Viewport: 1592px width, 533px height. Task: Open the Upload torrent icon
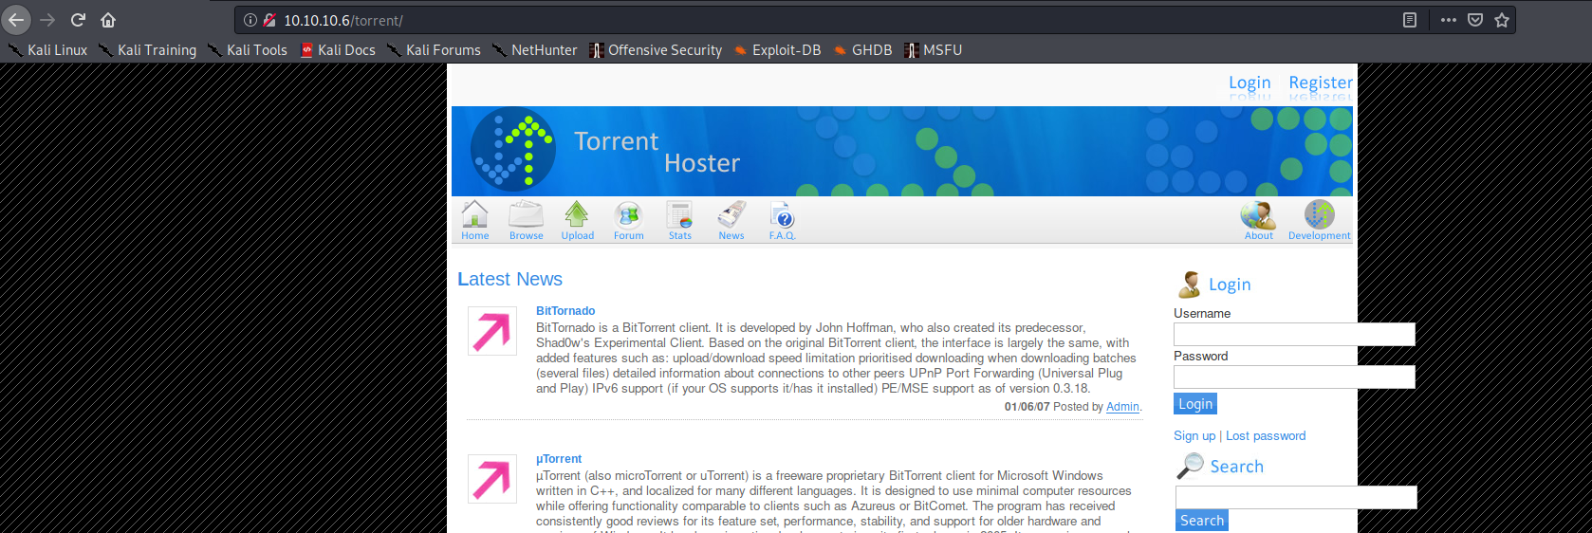(x=577, y=219)
